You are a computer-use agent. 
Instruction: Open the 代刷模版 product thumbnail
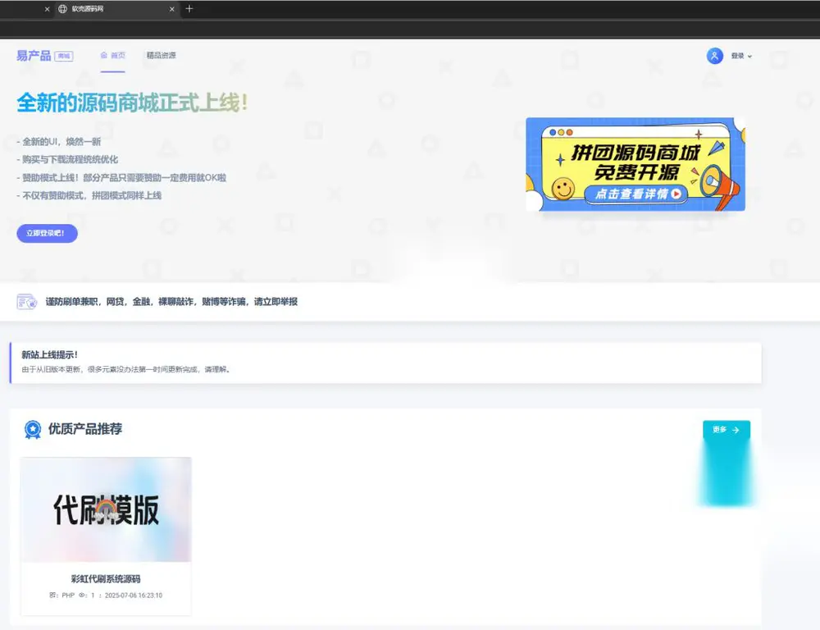tap(106, 509)
